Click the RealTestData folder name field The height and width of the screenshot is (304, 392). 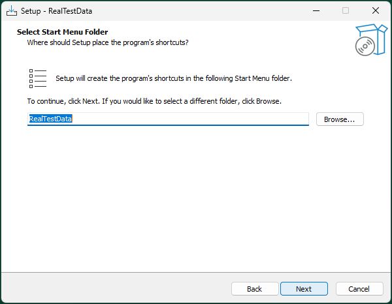pyautogui.click(x=168, y=119)
